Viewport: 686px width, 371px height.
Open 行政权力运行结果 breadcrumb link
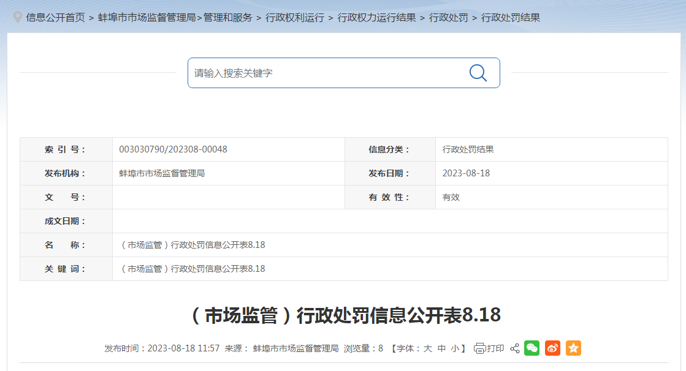click(376, 18)
